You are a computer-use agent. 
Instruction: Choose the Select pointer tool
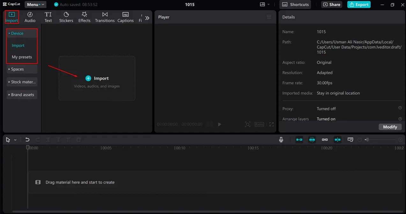[8, 140]
